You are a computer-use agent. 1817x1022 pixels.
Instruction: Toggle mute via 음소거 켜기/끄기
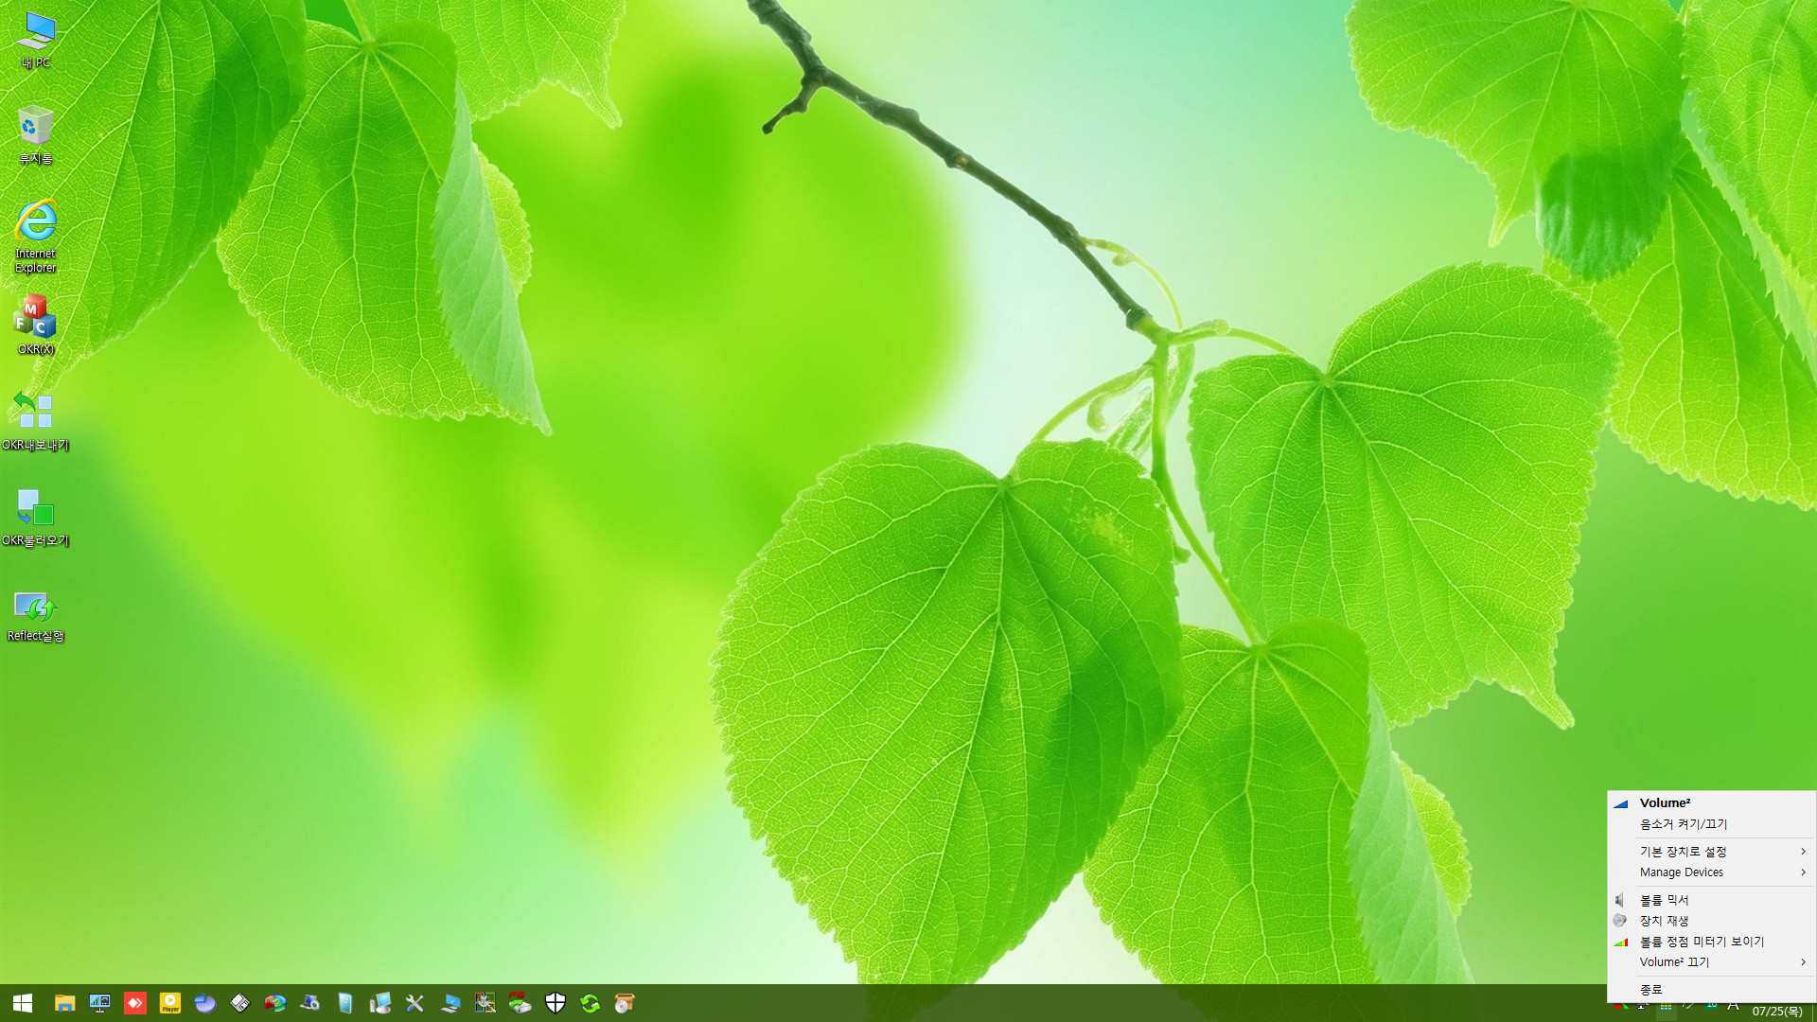[1711, 824]
